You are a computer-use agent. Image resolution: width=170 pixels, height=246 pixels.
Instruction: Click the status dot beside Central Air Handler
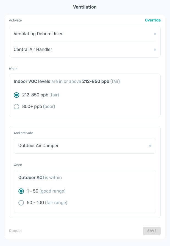(155, 50)
